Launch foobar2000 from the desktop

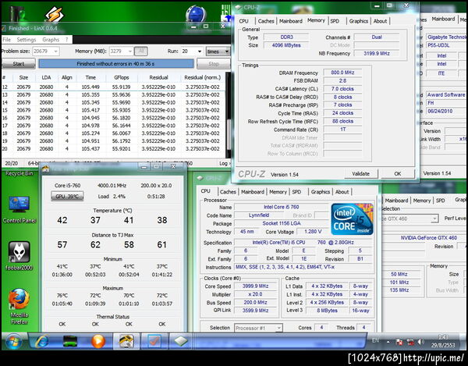19,255
